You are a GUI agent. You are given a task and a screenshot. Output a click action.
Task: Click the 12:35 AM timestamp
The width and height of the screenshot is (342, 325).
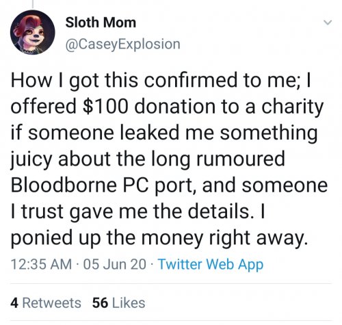(x=41, y=264)
